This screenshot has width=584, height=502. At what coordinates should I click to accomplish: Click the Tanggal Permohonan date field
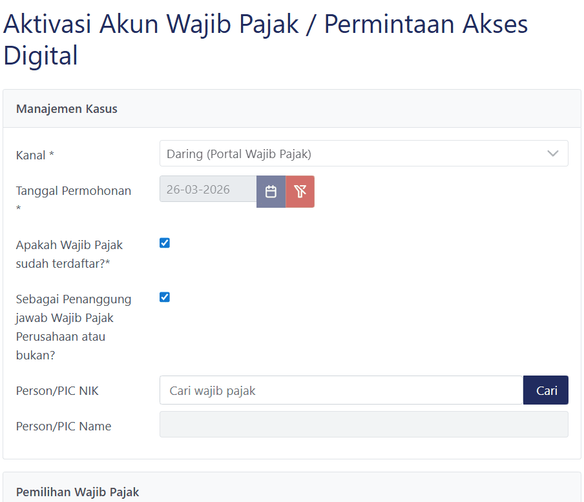pos(207,190)
